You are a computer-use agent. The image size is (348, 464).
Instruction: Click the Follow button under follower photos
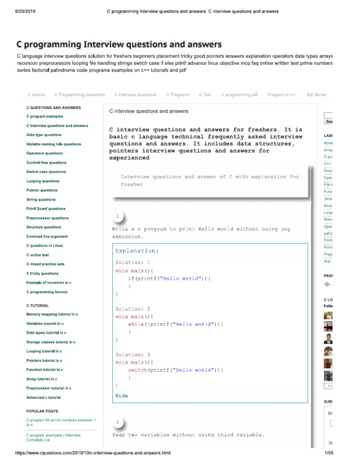click(329, 386)
